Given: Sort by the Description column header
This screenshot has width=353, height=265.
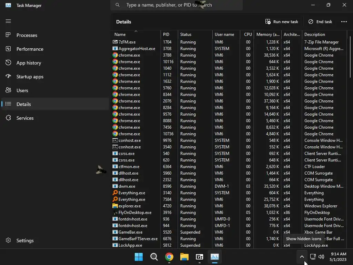Looking at the screenshot, I should tap(324, 35).
